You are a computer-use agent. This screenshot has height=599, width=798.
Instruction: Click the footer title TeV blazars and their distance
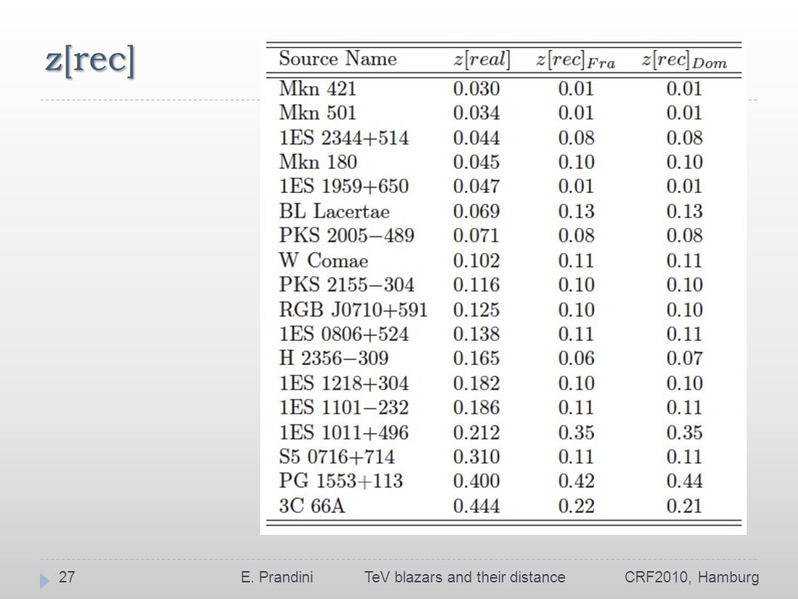pos(465,577)
